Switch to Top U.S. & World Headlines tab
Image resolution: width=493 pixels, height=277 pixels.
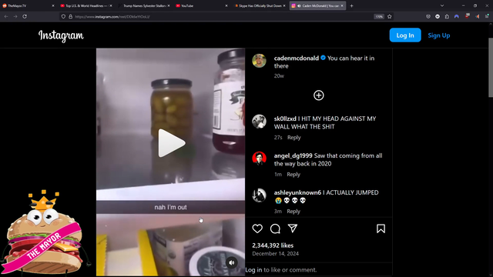(x=85, y=5)
